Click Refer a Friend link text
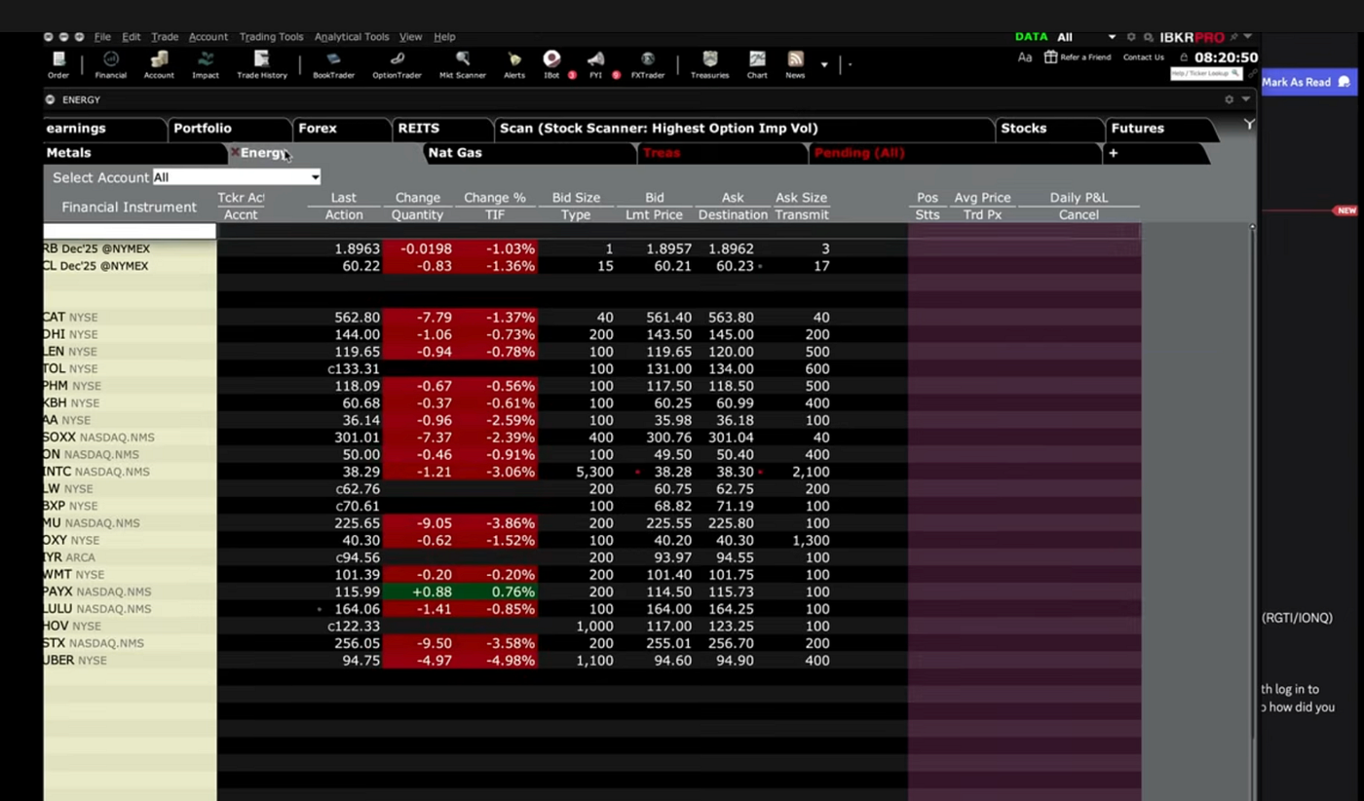The height and width of the screenshot is (801, 1364). (1085, 57)
